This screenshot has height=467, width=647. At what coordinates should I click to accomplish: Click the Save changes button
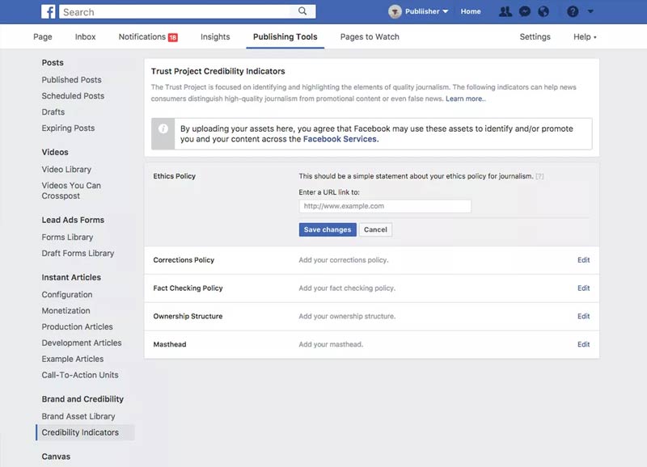[327, 229]
